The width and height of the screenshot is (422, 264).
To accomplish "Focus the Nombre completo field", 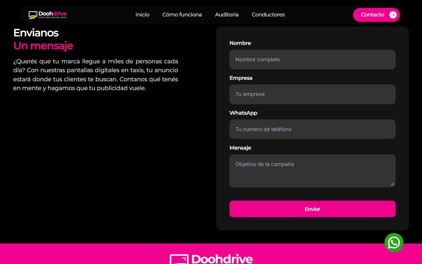I will tap(312, 60).
